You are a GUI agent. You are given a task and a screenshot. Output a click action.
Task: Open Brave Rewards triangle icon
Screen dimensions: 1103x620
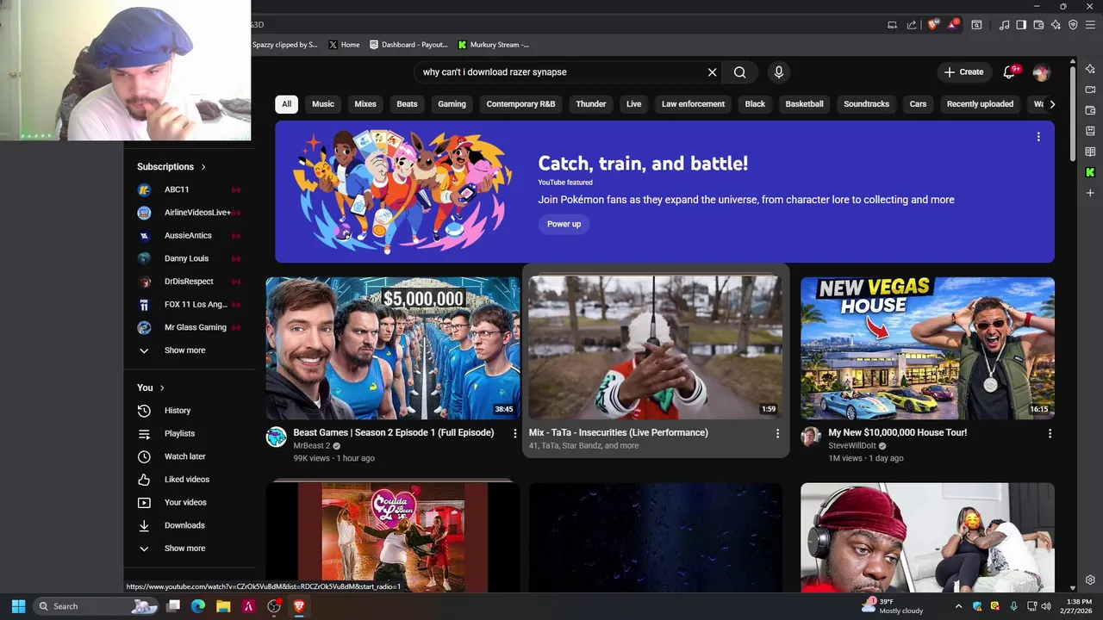[953, 25]
